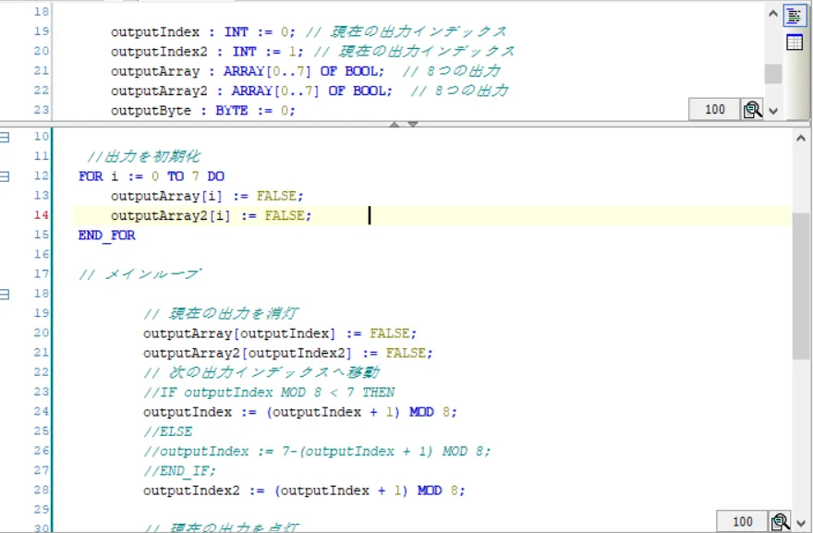Click the code pane scrollbar down arrow
813x533 pixels.
(x=801, y=522)
